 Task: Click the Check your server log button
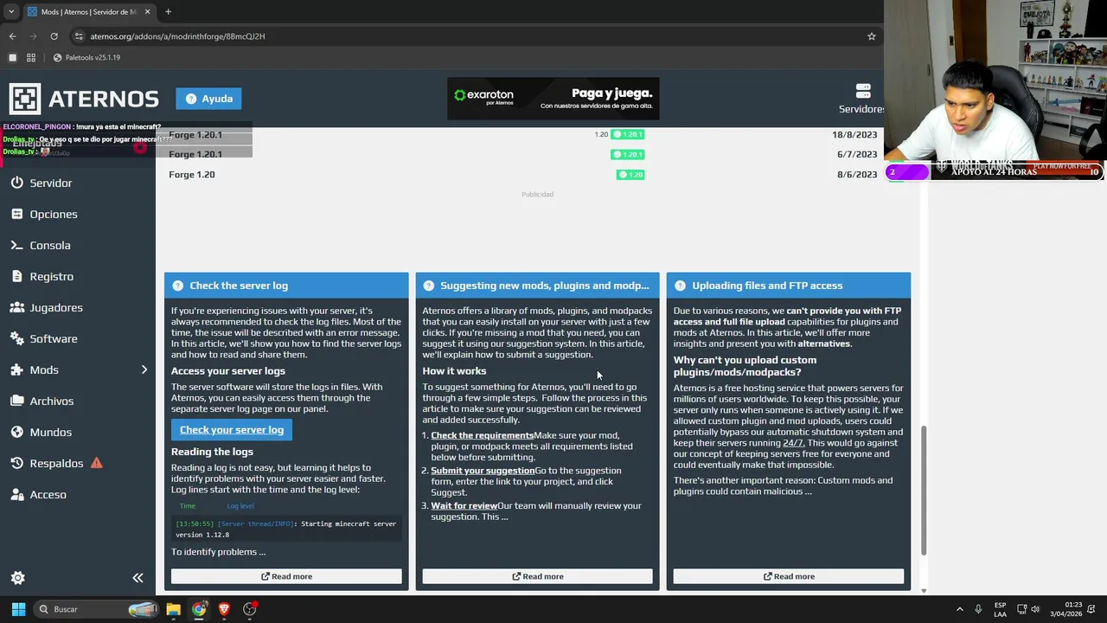click(232, 429)
